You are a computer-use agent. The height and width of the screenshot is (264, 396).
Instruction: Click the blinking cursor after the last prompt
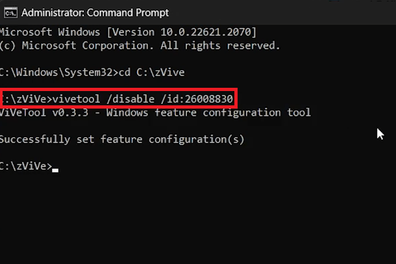pyautogui.click(x=56, y=168)
